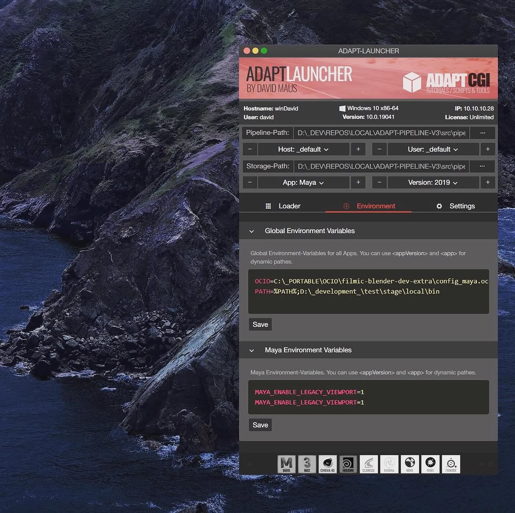Click the OCIO line in global variables editor
This screenshot has height=513, width=515.
point(371,281)
